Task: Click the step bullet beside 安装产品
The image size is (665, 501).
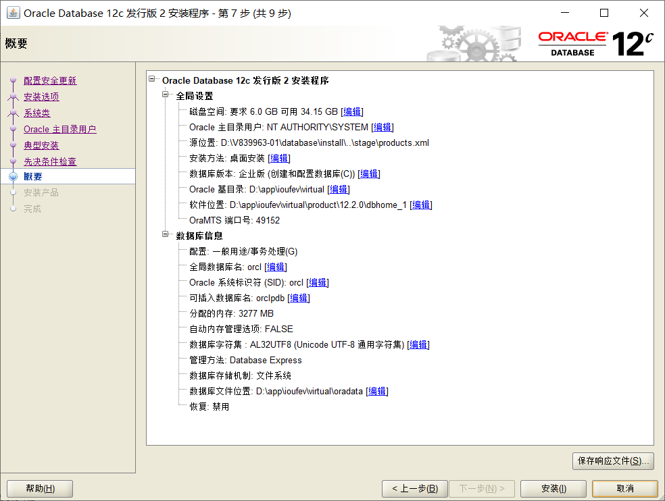Action: coord(13,192)
